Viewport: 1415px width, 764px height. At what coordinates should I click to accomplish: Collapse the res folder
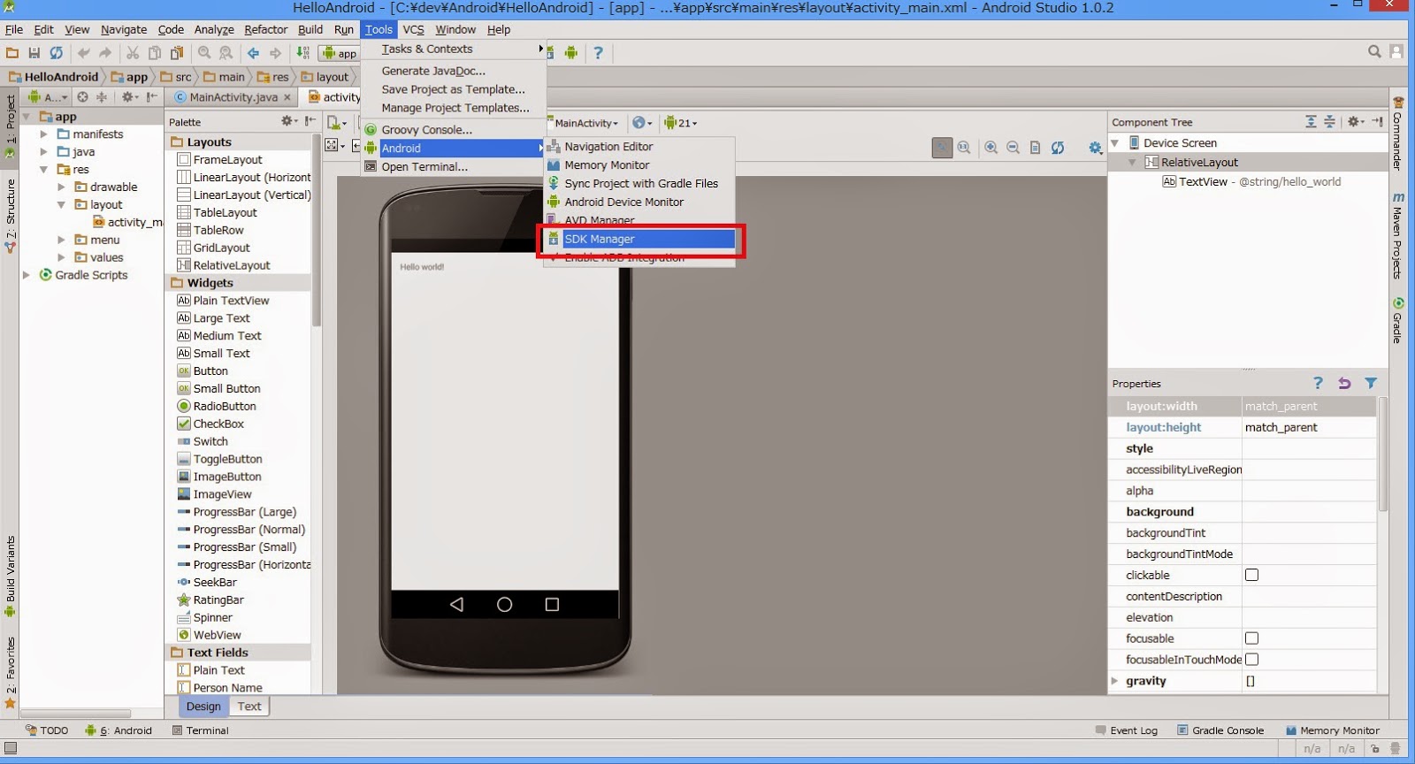click(43, 170)
